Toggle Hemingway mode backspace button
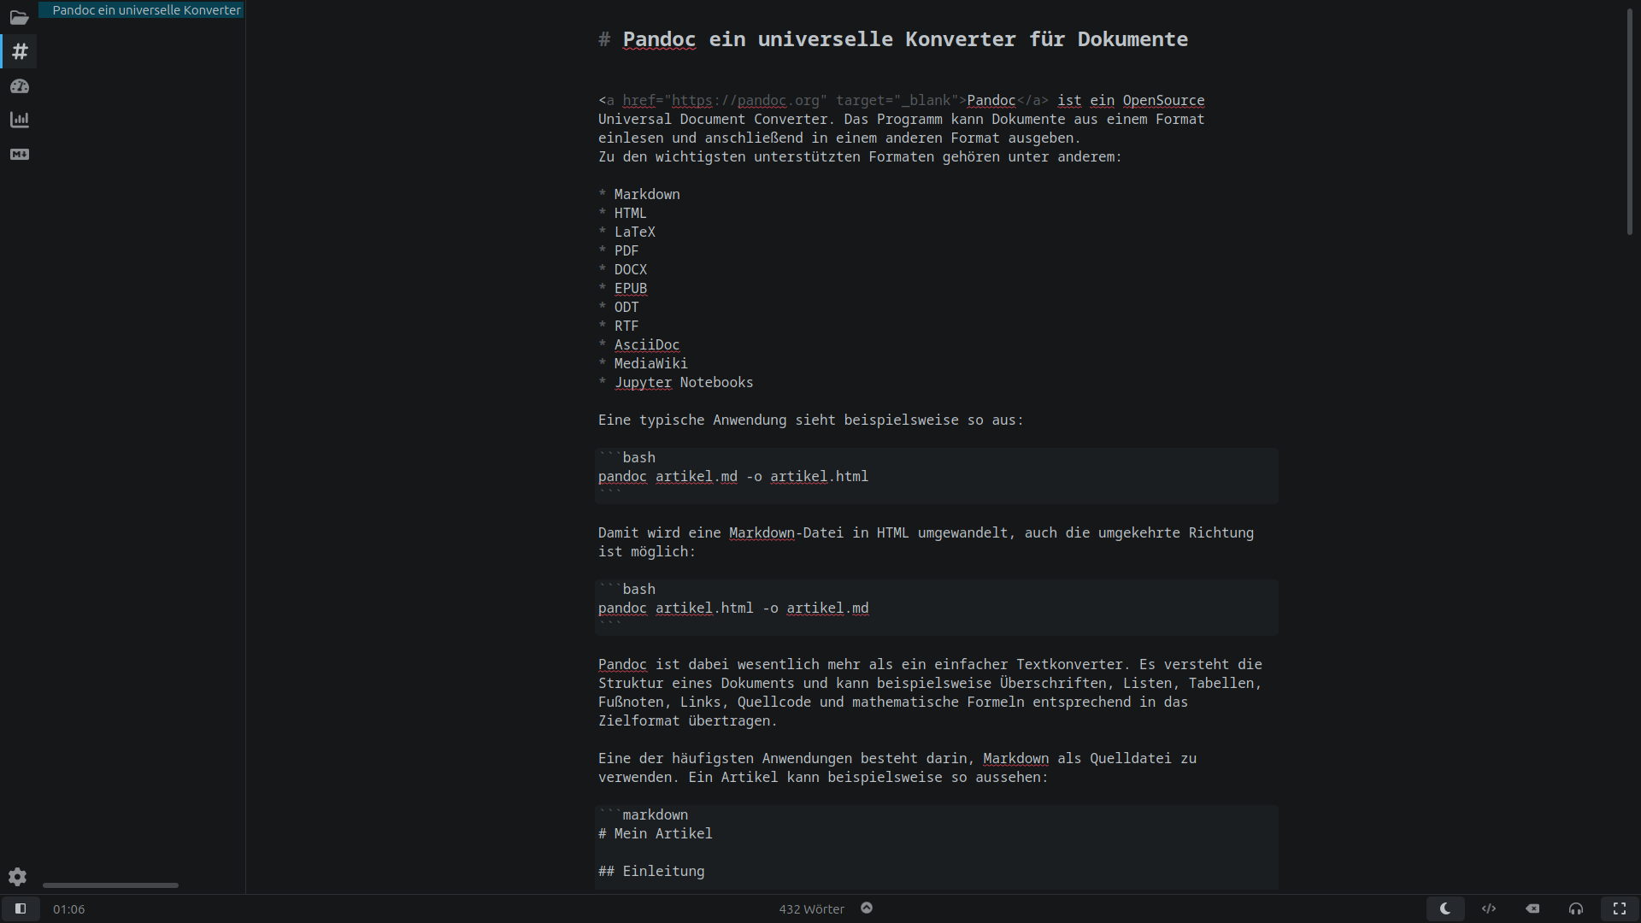The height and width of the screenshot is (923, 1641). [1532, 908]
